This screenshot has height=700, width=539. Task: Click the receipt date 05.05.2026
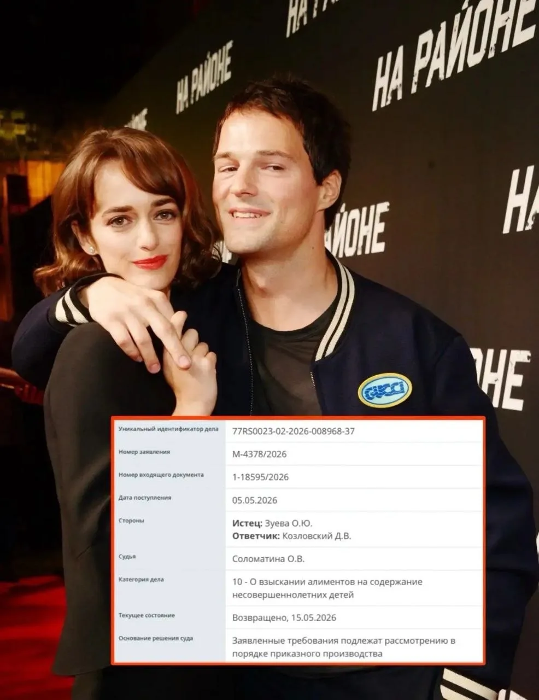pyautogui.click(x=255, y=500)
